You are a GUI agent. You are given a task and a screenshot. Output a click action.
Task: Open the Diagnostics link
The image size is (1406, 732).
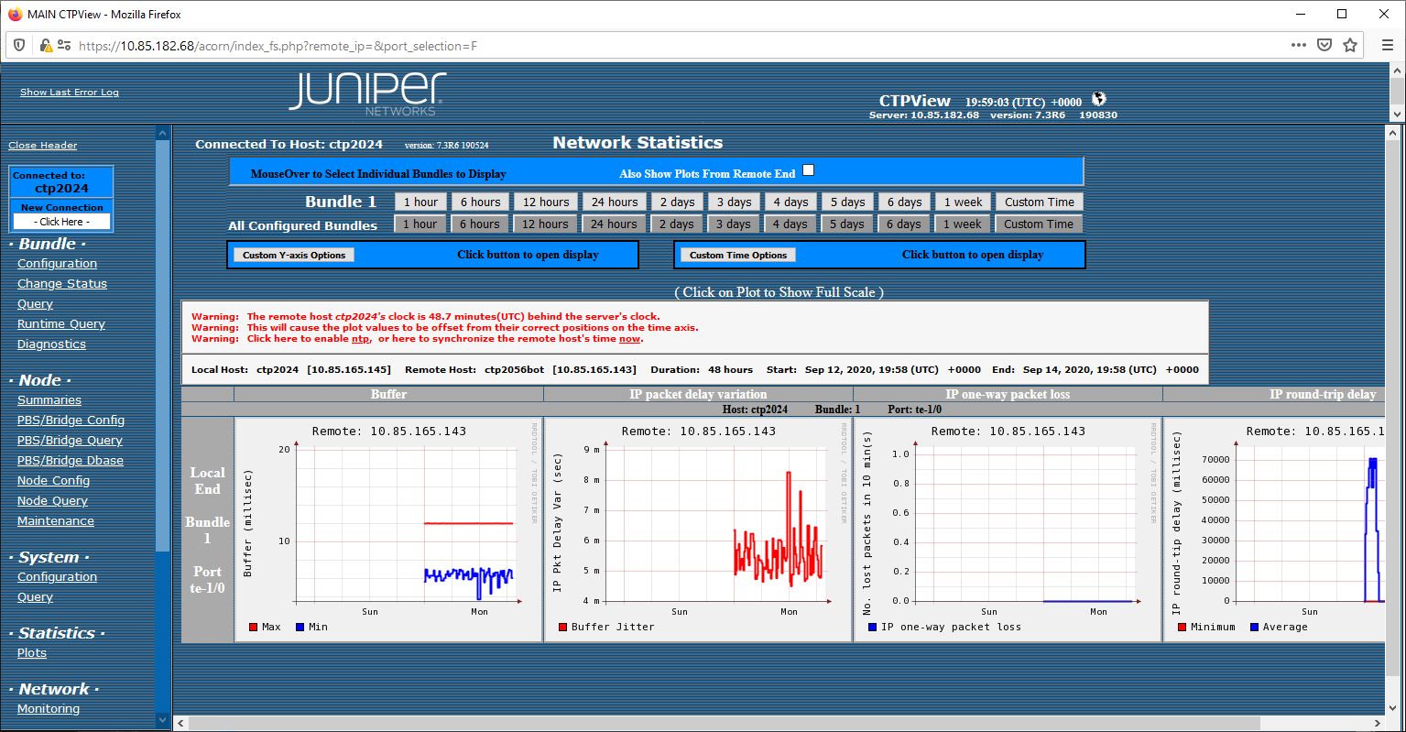point(51,344)
